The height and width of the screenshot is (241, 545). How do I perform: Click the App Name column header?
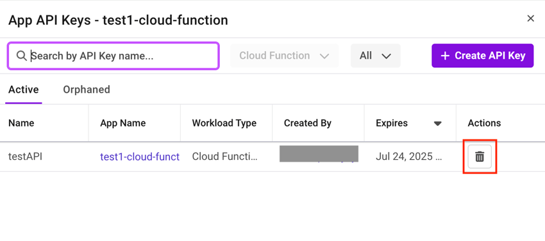tap(123, 123)
